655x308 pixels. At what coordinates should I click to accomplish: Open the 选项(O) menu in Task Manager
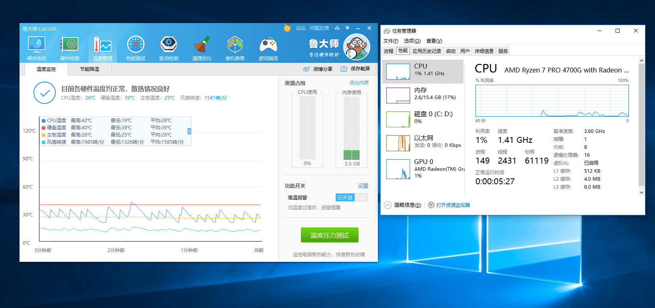(x=412, y=41)
